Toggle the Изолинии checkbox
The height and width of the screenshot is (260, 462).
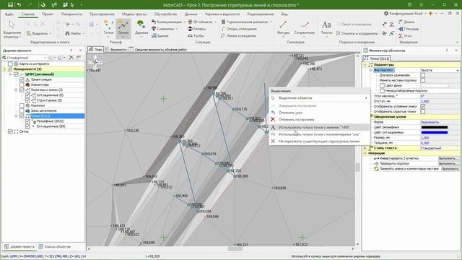coord(22,105)
